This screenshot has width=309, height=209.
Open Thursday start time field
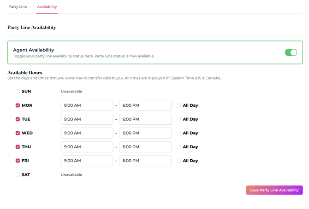point(87,147)
